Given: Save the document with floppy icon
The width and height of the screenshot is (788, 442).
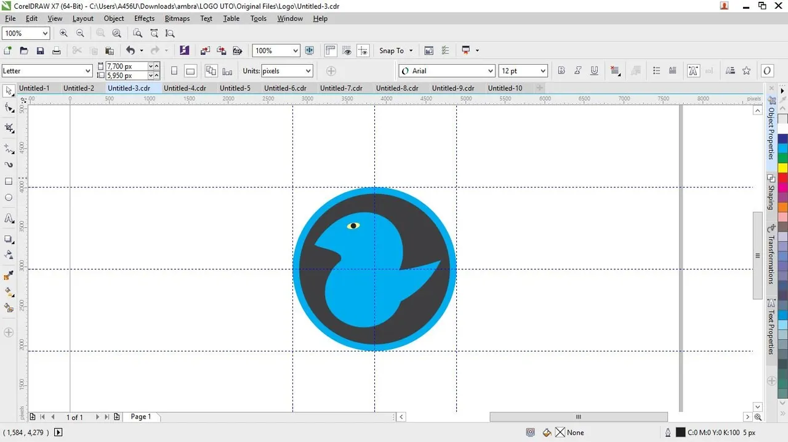Looking at the screenshot, I should [40, 50].
